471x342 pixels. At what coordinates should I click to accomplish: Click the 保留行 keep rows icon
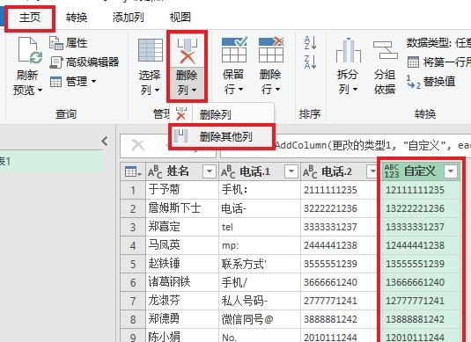point(234,50)
